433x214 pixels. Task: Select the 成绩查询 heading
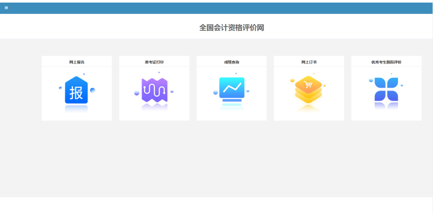(x=231, y=62)
